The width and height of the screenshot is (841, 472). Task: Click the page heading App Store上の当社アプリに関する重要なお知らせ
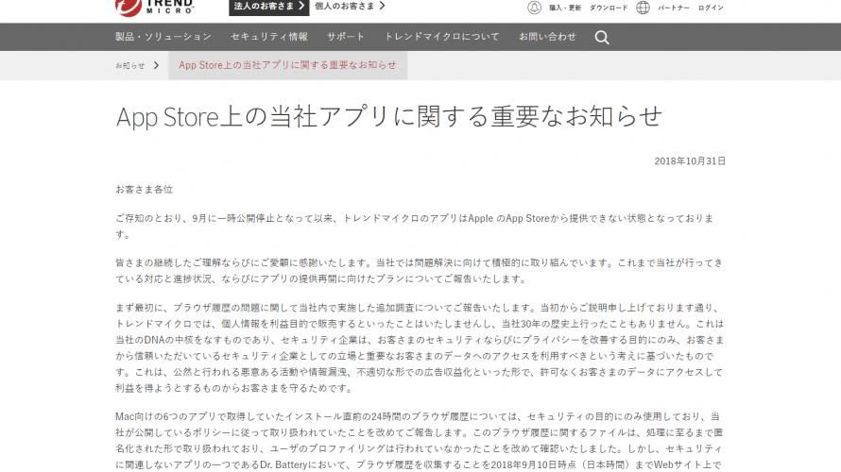(x=389, y=116)
